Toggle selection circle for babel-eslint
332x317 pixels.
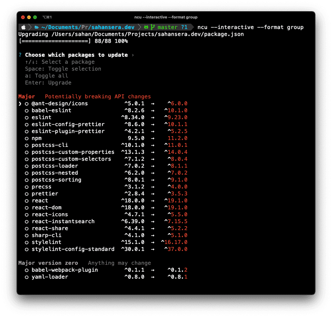(27, 111)
